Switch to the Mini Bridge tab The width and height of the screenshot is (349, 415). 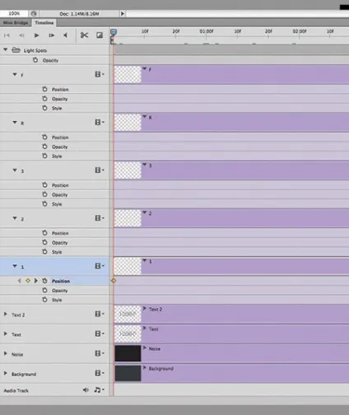click(16, 23)
